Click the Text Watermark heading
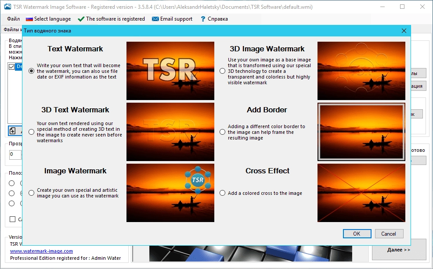Viewport: 433px width, 269px height. coord(75,49)
